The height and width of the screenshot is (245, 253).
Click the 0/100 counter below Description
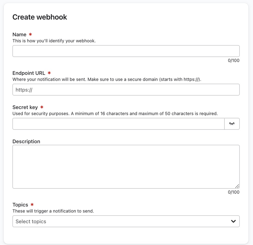point(234,192)
